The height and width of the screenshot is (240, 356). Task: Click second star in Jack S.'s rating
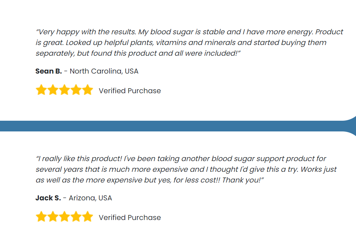[x=53, y=216]
